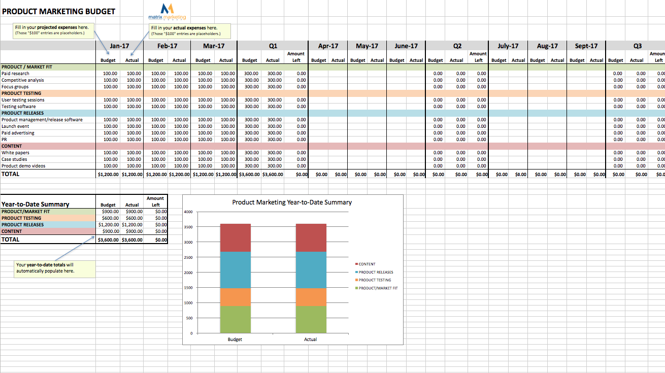Select the PR row label
This screenshot has width=665, height=373.
pyautogui.click(x=4, y=140)
